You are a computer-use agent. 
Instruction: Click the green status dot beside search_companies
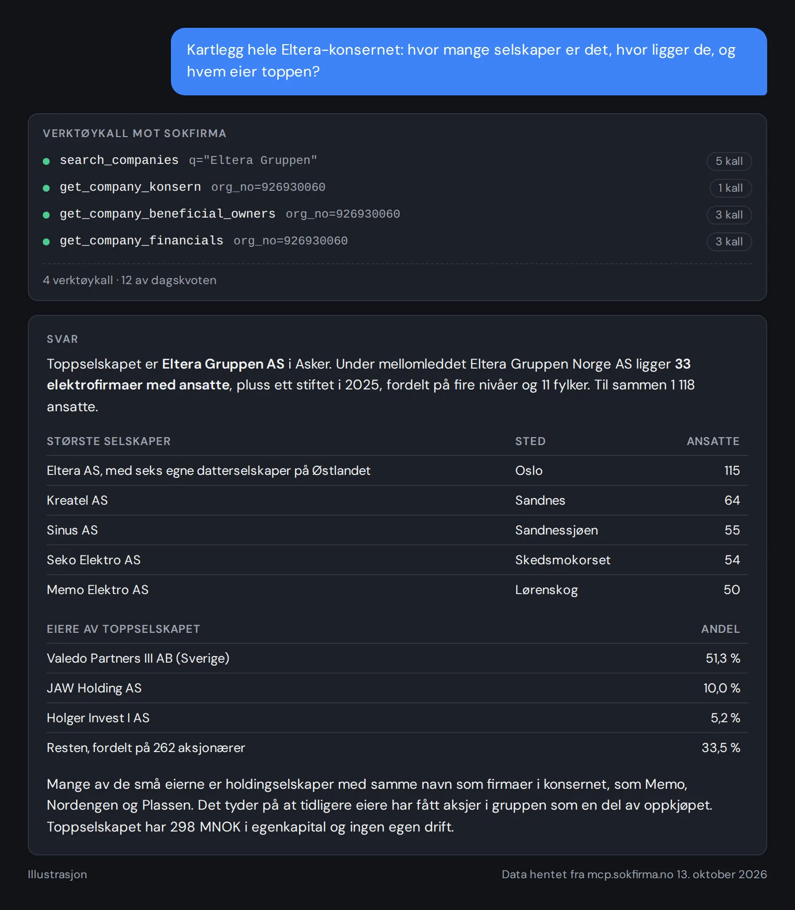(46, 161)
